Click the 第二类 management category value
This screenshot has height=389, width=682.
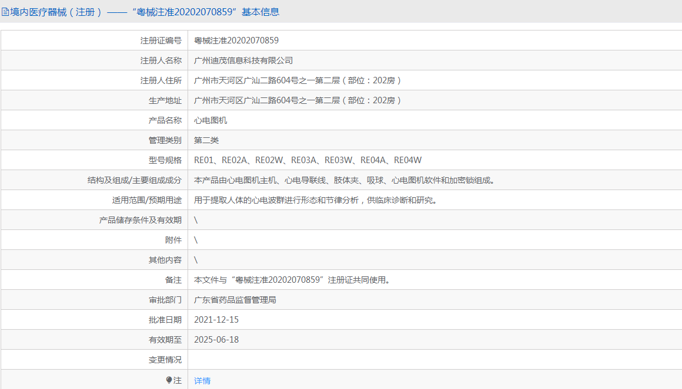click(206, 140)
